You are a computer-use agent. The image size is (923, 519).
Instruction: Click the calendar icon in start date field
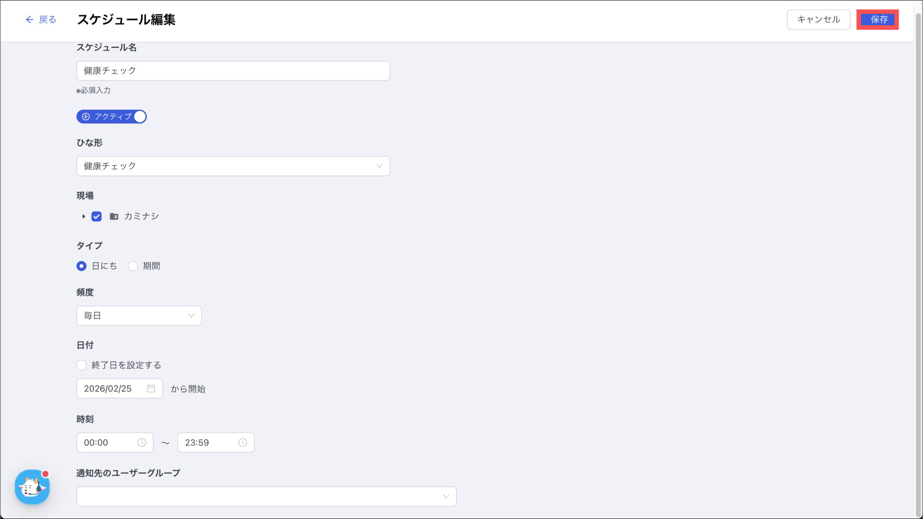click(x=151, y=389)
